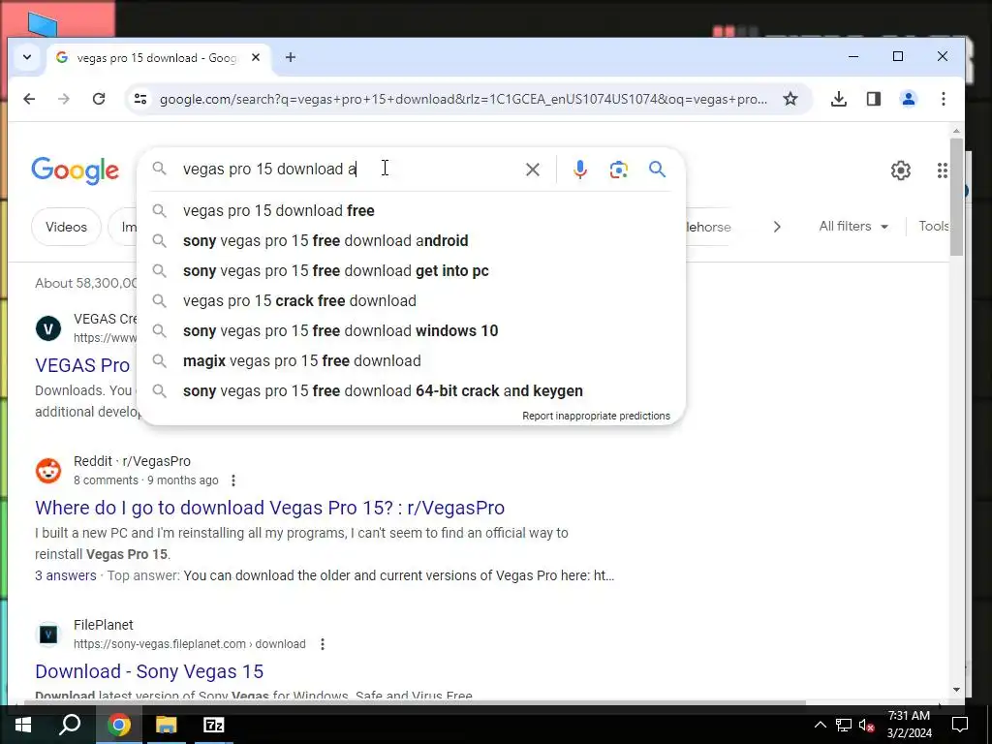Click Chrome icon in taskbar
Viewport: 992px width, 744px height.
tap(118, 725)
